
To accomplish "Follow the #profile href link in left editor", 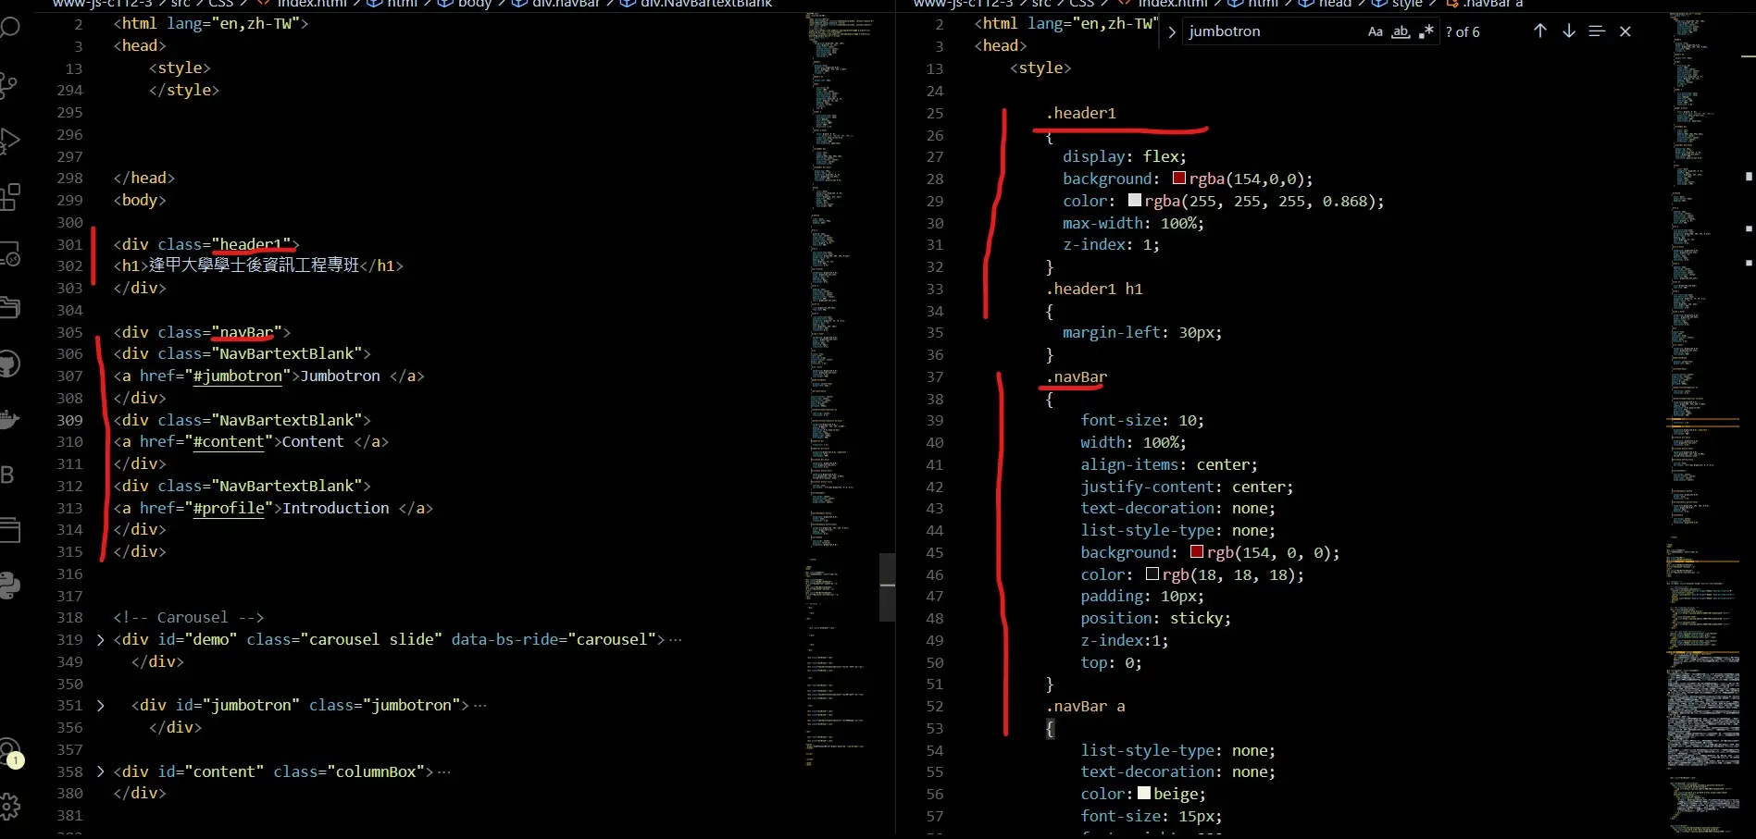I will 229,509.
